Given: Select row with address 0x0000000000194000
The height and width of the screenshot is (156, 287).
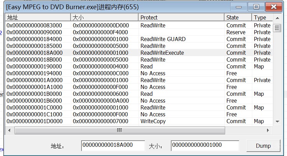Looking at the screenshot, I should tap(139, 73).
